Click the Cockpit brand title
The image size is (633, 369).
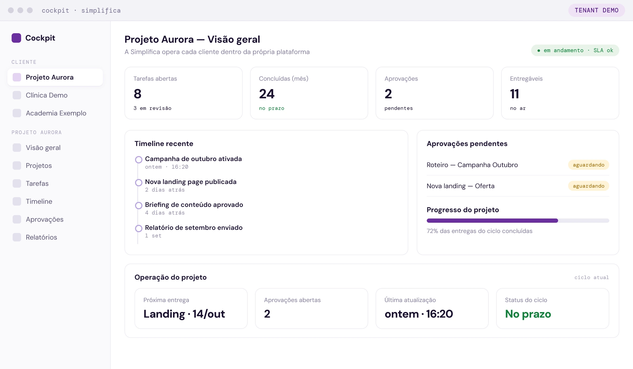(40, 38)
